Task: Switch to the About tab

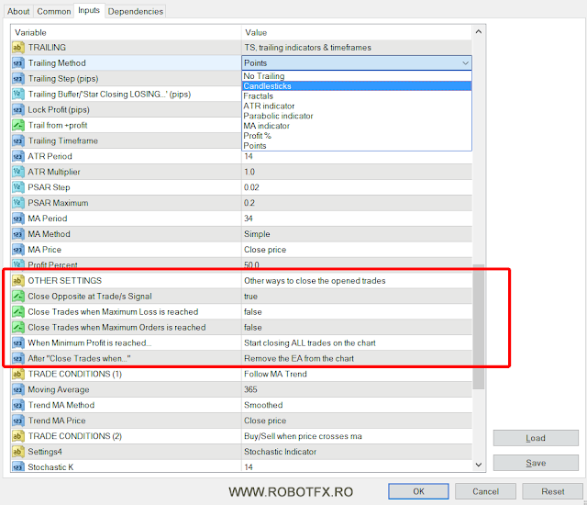Action: [18, 12]
